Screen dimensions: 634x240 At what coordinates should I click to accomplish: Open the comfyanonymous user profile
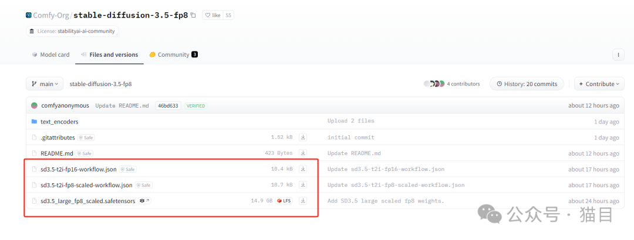click(65, 106)
